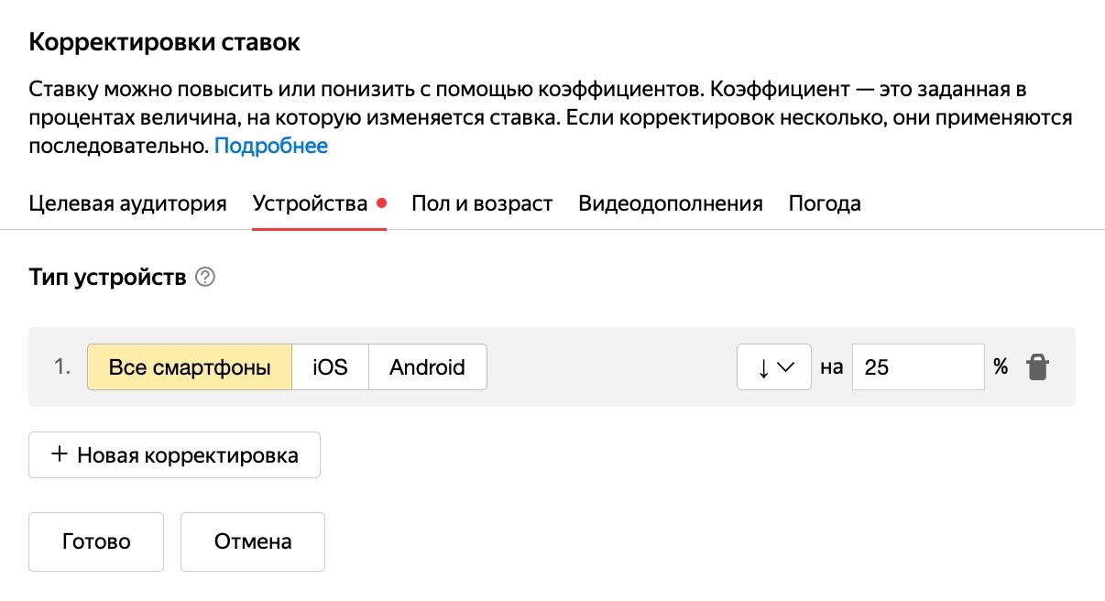Image resolution: width=1105 pixels, height=601 pixels.
Task: Switch to the Целевая аудитория tab
Action: tap(127, 202)
